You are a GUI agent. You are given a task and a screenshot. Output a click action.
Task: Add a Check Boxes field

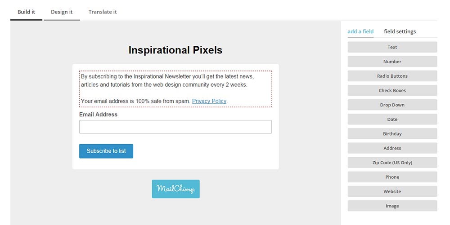(392, 90)
